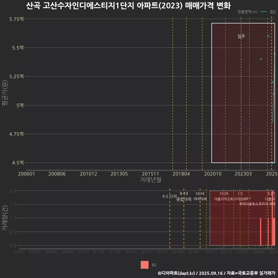Click the 1.5 label on volume chart
Viewport: 278px width, 278px height.
[13, 204]
